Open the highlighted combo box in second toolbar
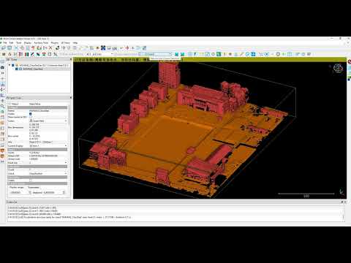 (156, 54)
